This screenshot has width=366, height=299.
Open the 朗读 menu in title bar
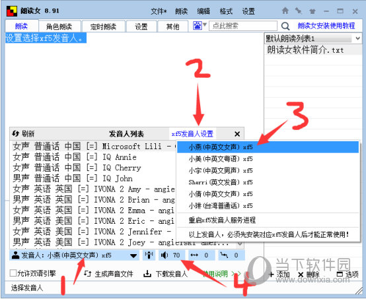(x=182, y=11)
